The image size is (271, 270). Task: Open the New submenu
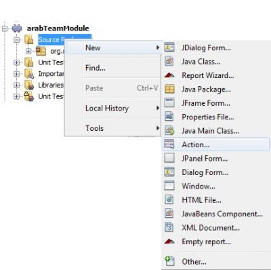(113, 47)
